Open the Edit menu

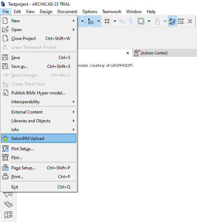pos(17,12)
